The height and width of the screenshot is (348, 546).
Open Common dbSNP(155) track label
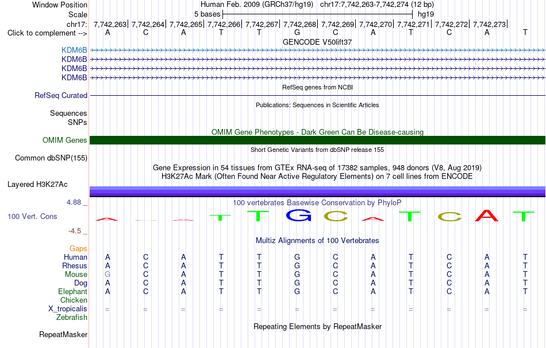(x=51, y=158)
